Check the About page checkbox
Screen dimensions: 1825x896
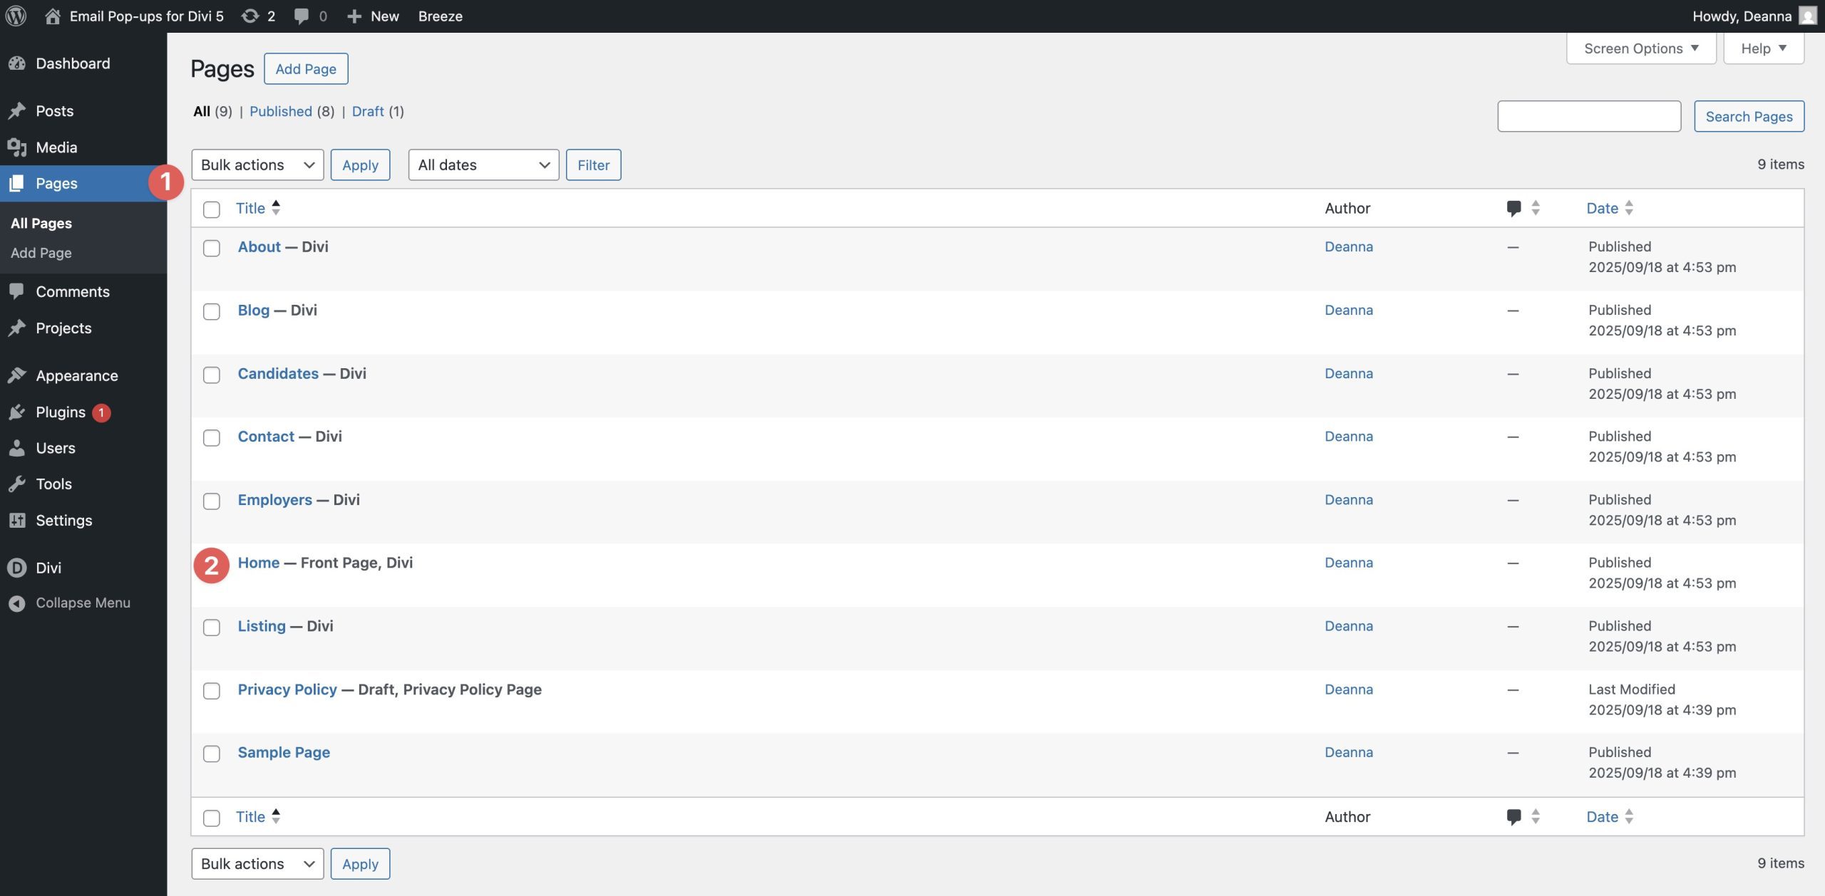pyautogui.click(x=212, y=248)
